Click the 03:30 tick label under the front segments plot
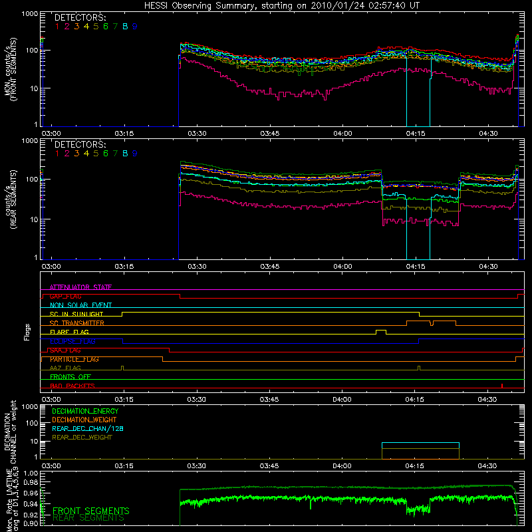Viewport: 532px width, 532px height. click(x=197, y=134)
